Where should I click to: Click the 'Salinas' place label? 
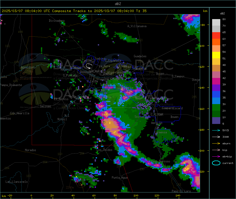45,106
